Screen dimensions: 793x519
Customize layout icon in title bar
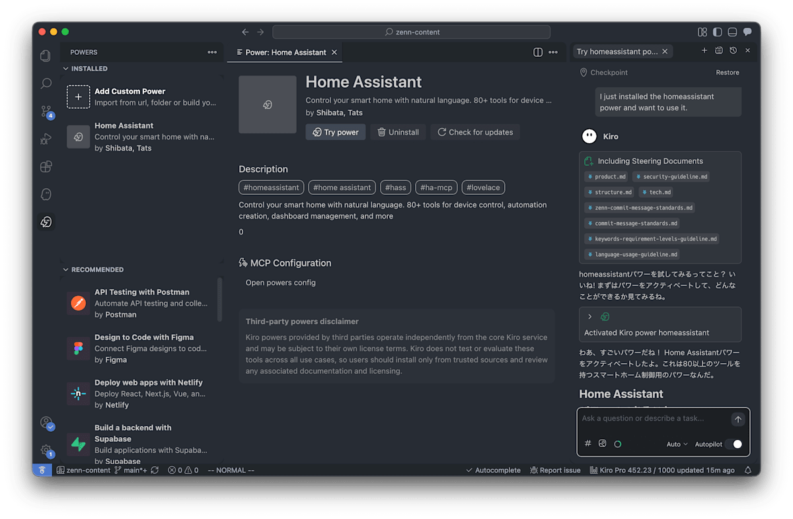coord(702,32)
